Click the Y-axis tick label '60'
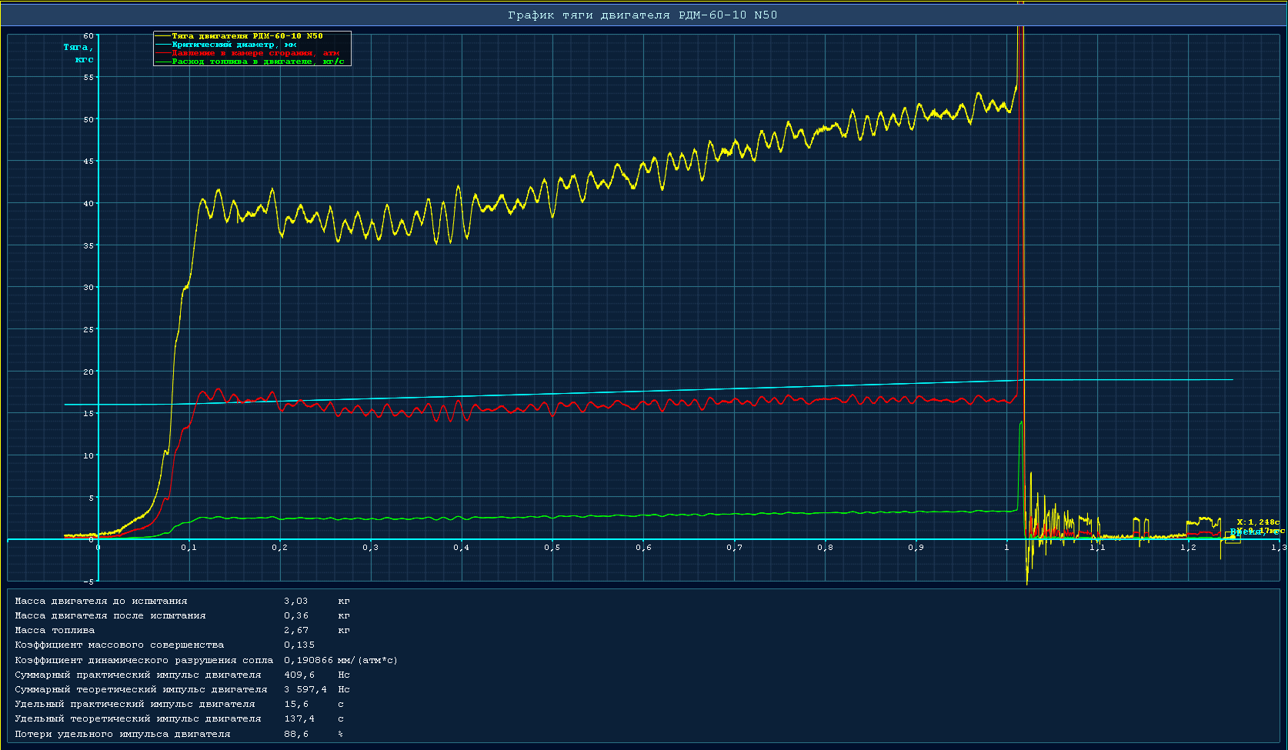The height and width of the screenshot is (750, 1288). coord(88,35)
